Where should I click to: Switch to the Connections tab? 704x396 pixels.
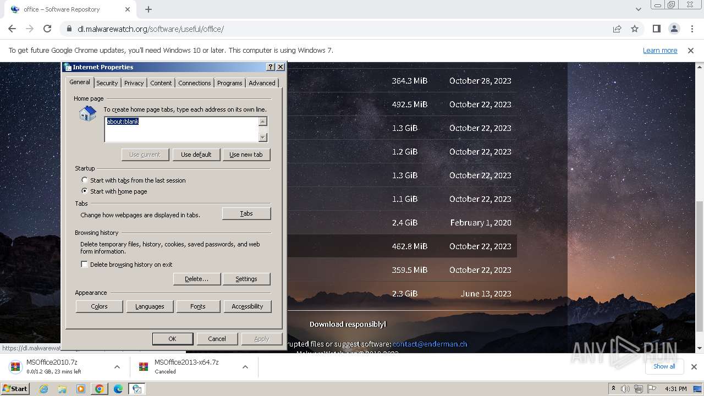click(195, 83)
